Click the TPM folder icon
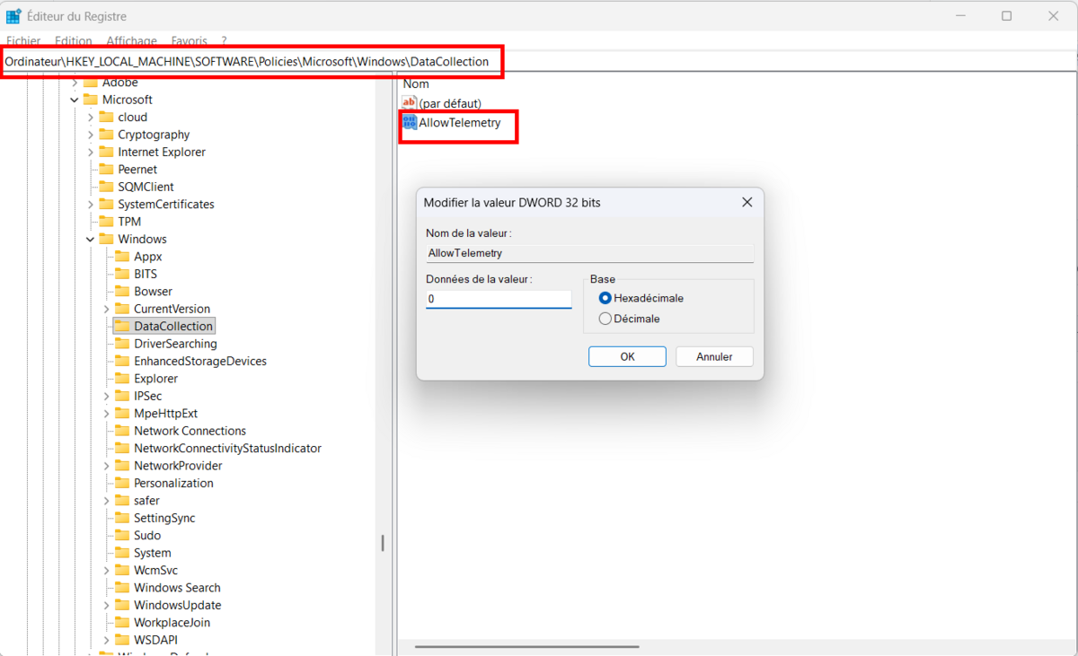Screen dimensions: 1078x656 pyautogui.click(x=106, y=222)
